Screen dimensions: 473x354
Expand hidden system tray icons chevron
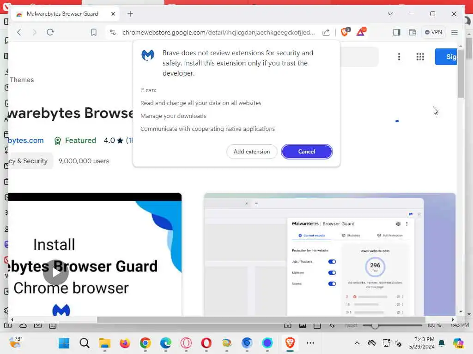coord(357,343)
